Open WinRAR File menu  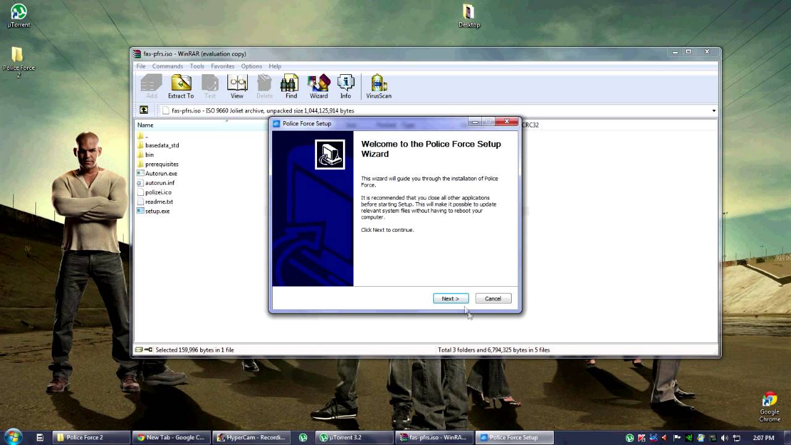(x=141, y=66)
